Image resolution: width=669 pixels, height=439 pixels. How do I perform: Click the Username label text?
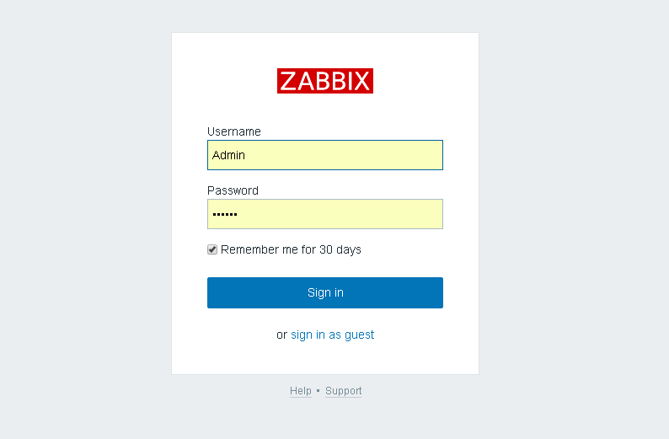point(234,131)
